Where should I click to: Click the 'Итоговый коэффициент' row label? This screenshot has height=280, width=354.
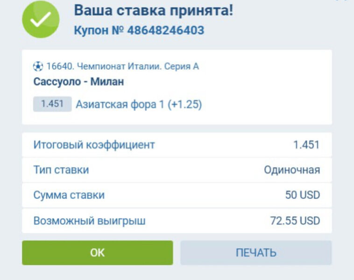(94, 145)
